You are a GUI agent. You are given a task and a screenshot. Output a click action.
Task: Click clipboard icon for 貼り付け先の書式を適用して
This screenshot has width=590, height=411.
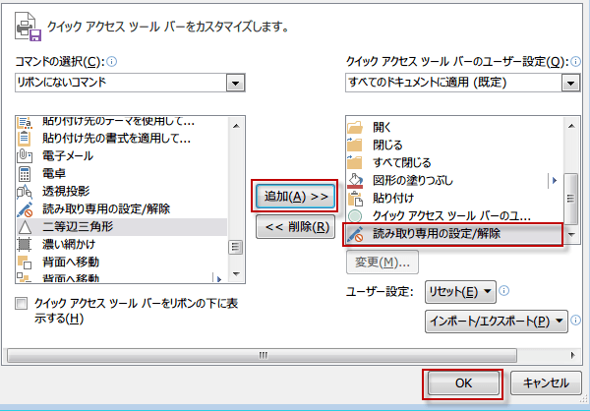25,138
